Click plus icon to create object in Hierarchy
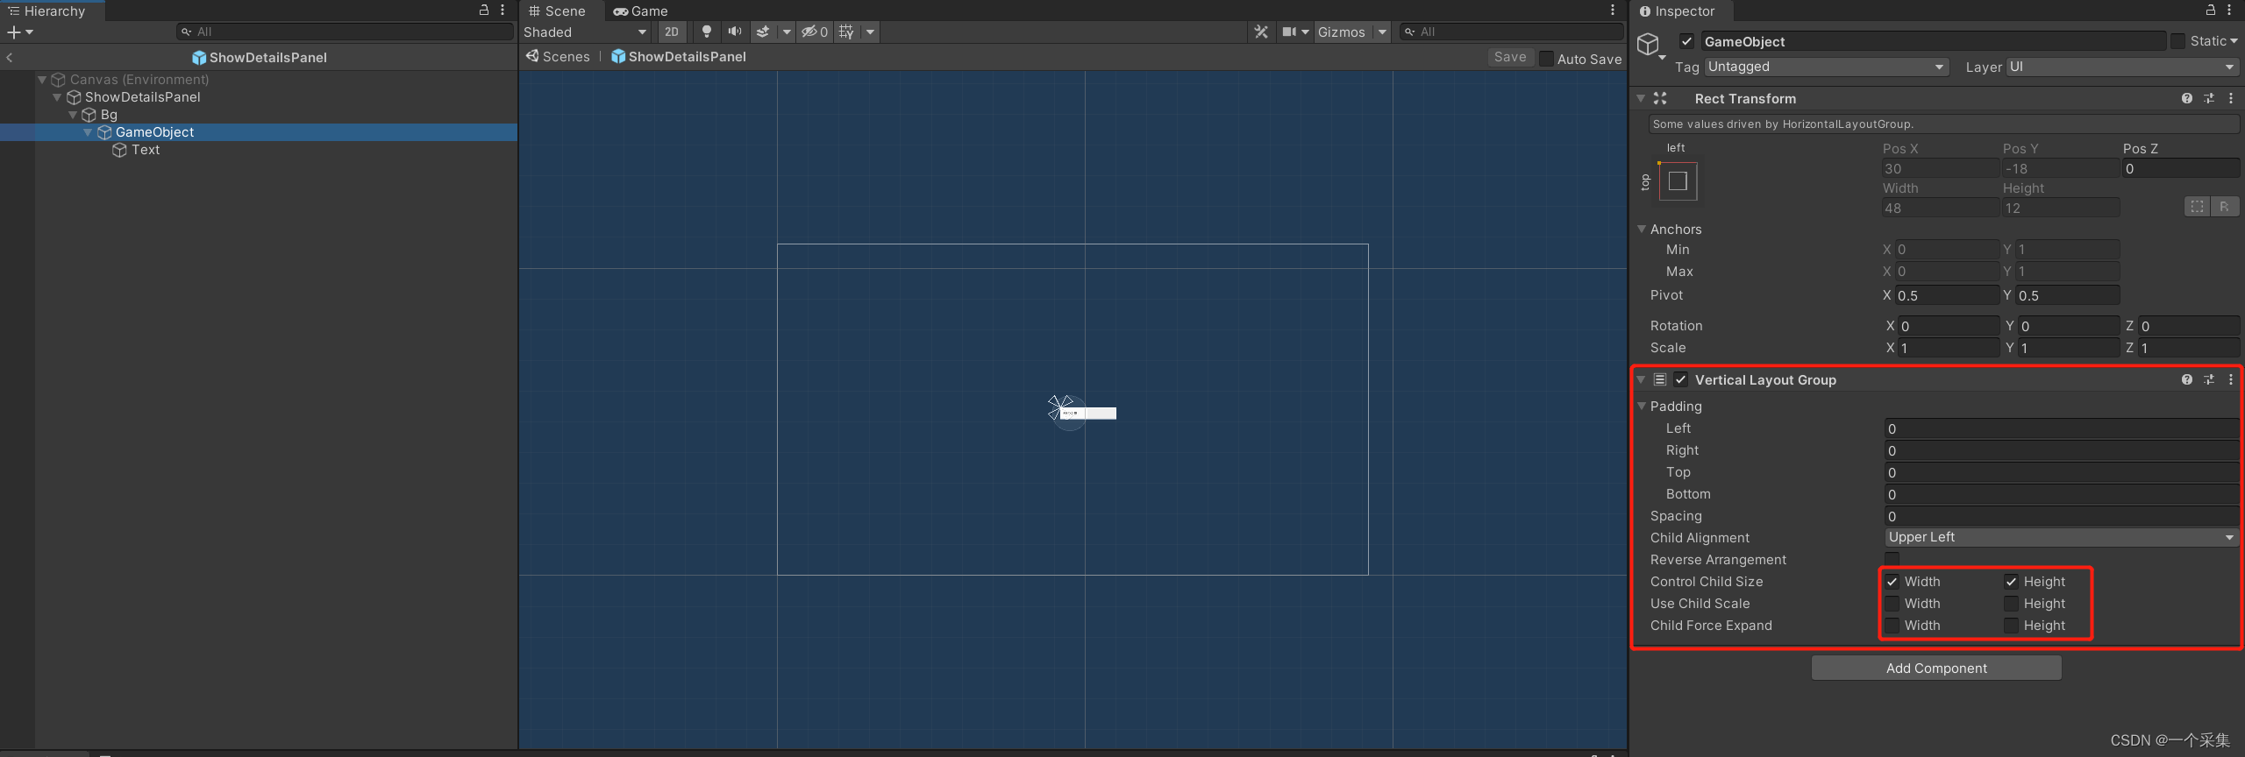The width and height of the screenshot is (2245, 757). [14, 32]
